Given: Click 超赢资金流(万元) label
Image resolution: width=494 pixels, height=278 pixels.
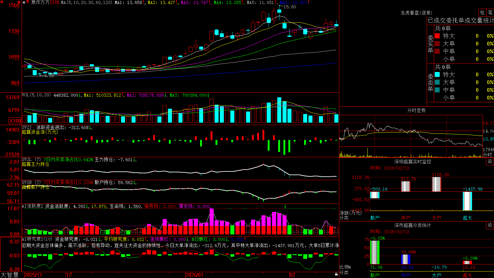Looking at the screenshot, I should 40,132.
